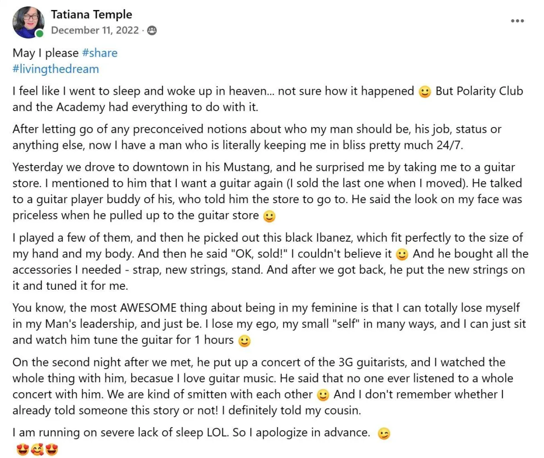Click the smiley emoji after "how it happened"

425,92
